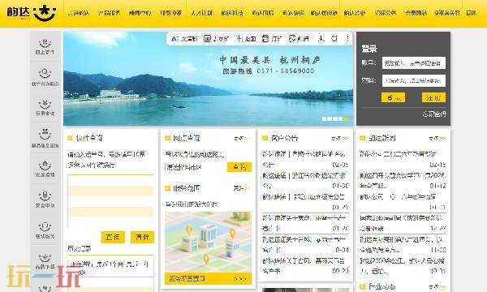Viewport: 487px width, 292px height.
Task: Click the waybill number text area
Action: coord(110,201)
